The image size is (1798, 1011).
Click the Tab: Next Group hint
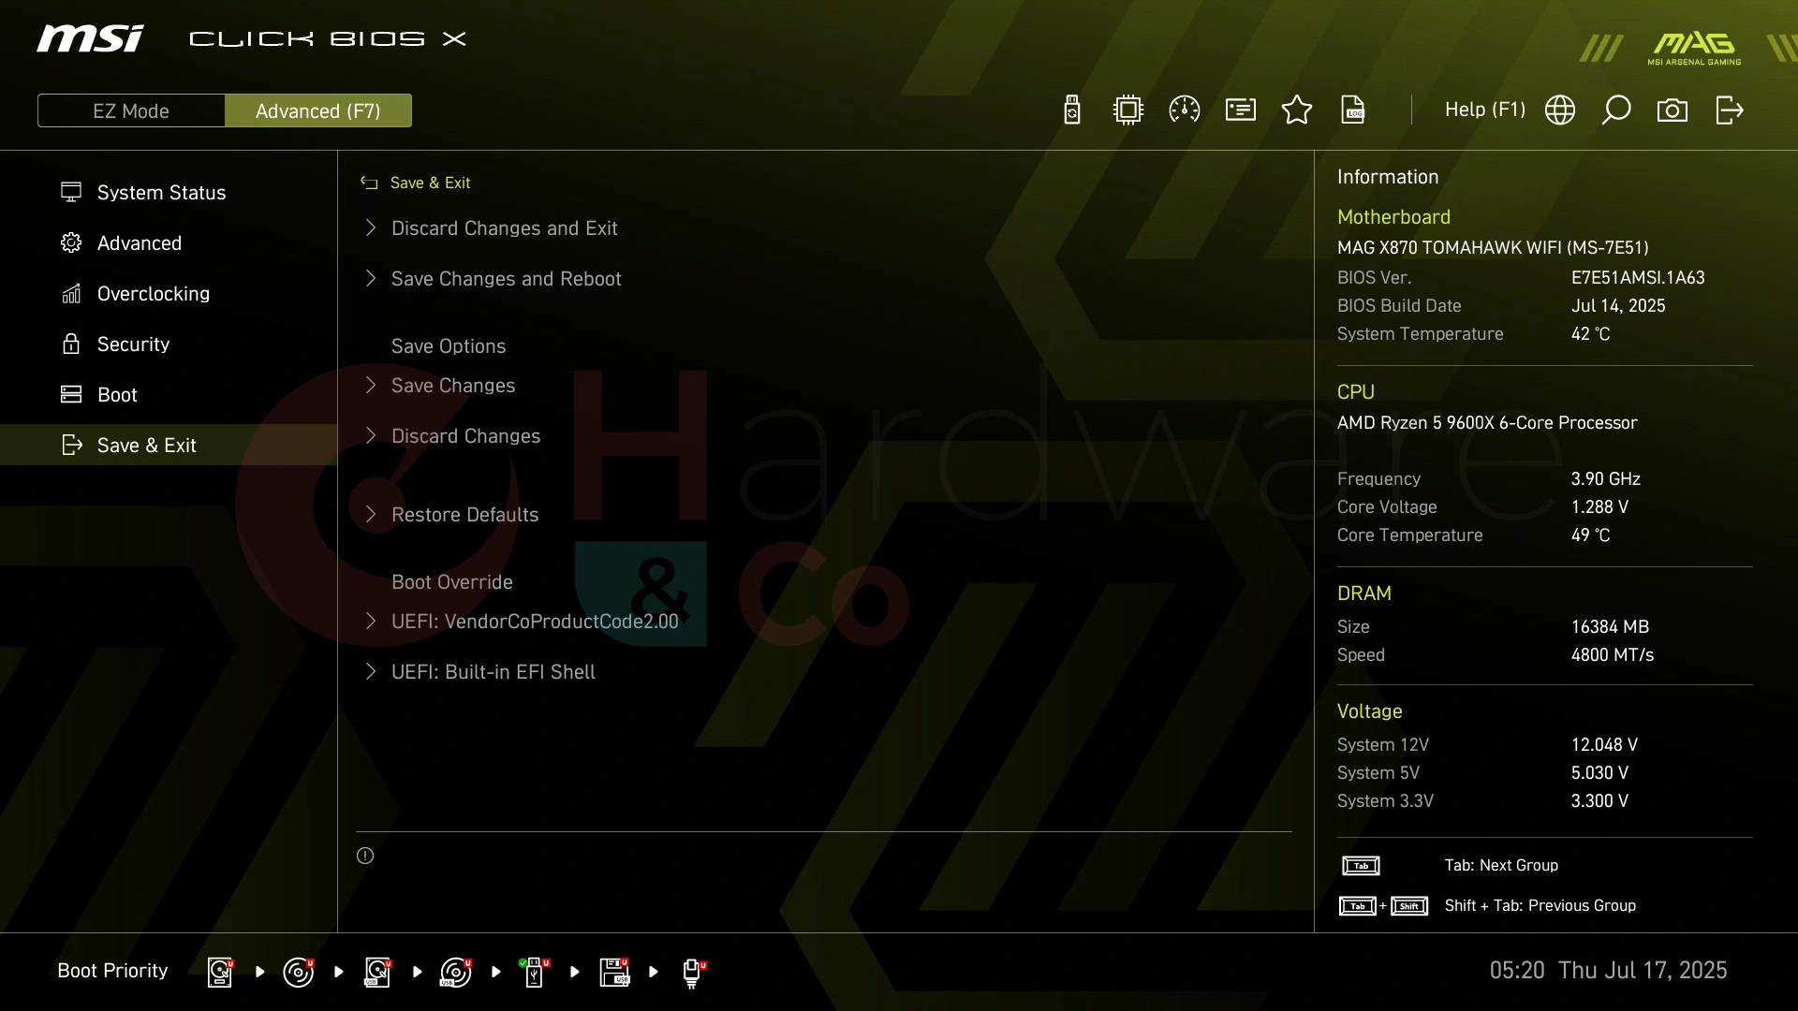(x=1501, y=866)
